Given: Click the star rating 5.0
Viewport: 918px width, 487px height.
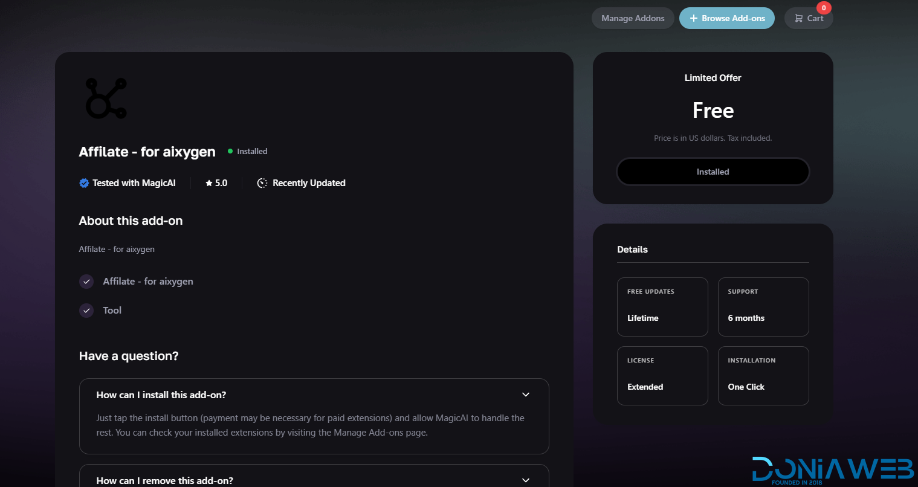Looking at the screenshot, I should 216,183.
